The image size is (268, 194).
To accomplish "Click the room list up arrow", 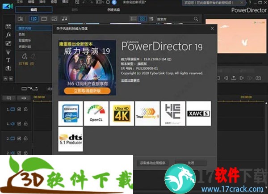I will click(5, 79).
